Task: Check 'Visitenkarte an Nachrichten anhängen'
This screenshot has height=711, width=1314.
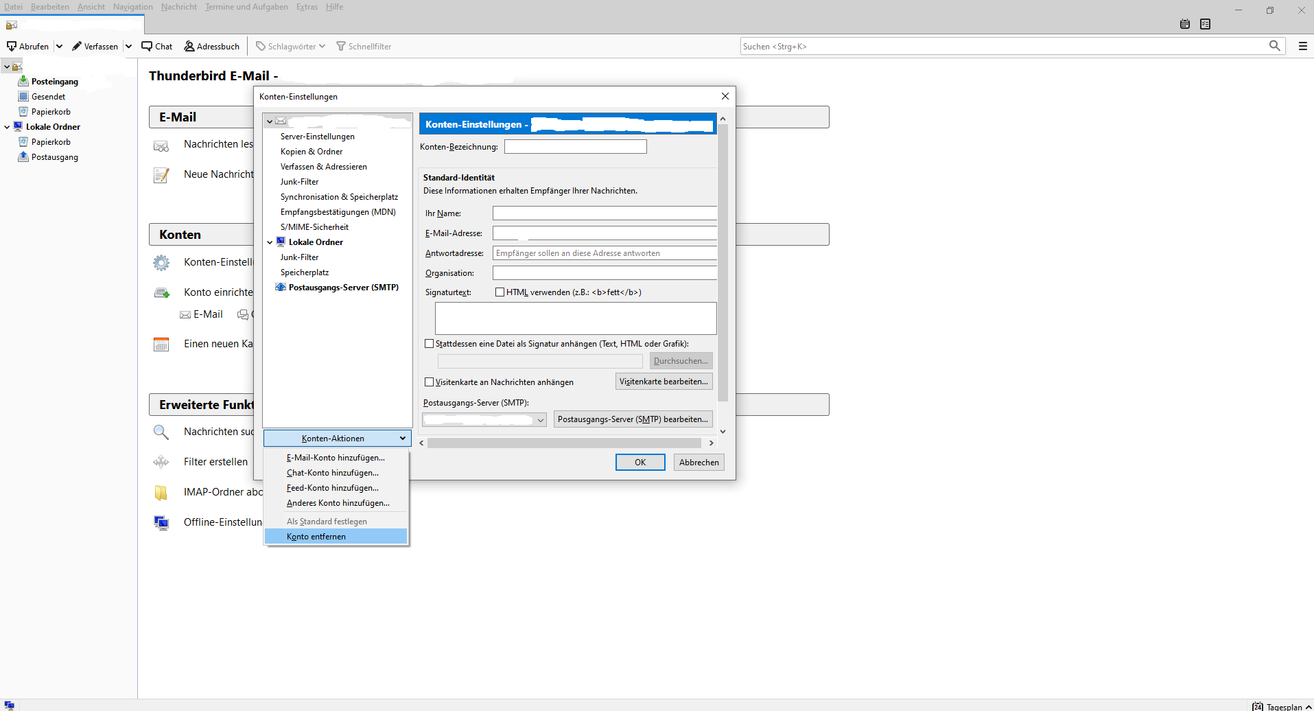Action: (x=430, y=382)
